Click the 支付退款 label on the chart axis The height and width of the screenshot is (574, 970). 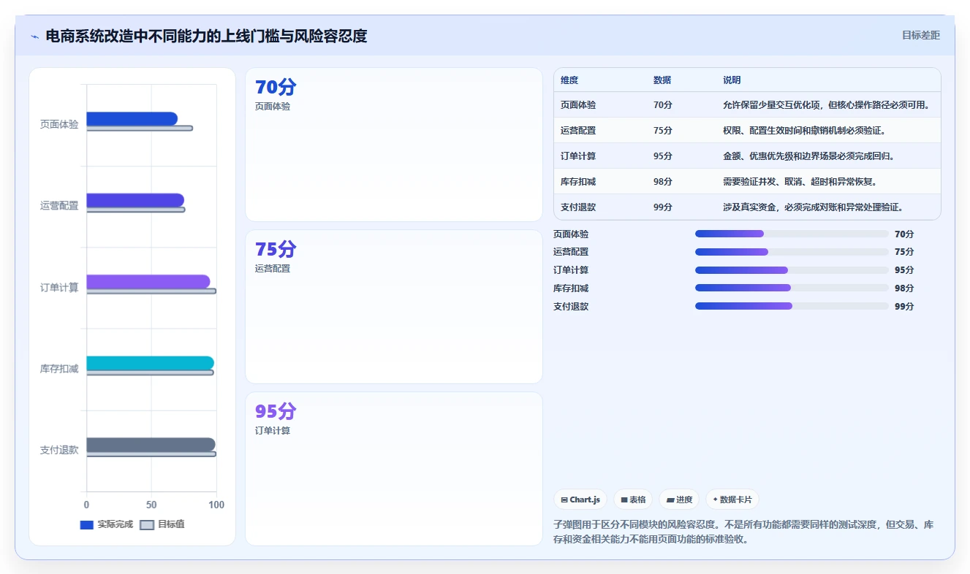pyautogui.click(x=59, y=451)
